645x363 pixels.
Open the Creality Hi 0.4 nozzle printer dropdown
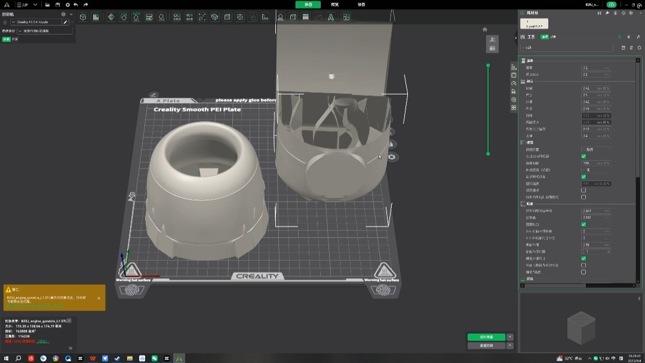point(36,22)
